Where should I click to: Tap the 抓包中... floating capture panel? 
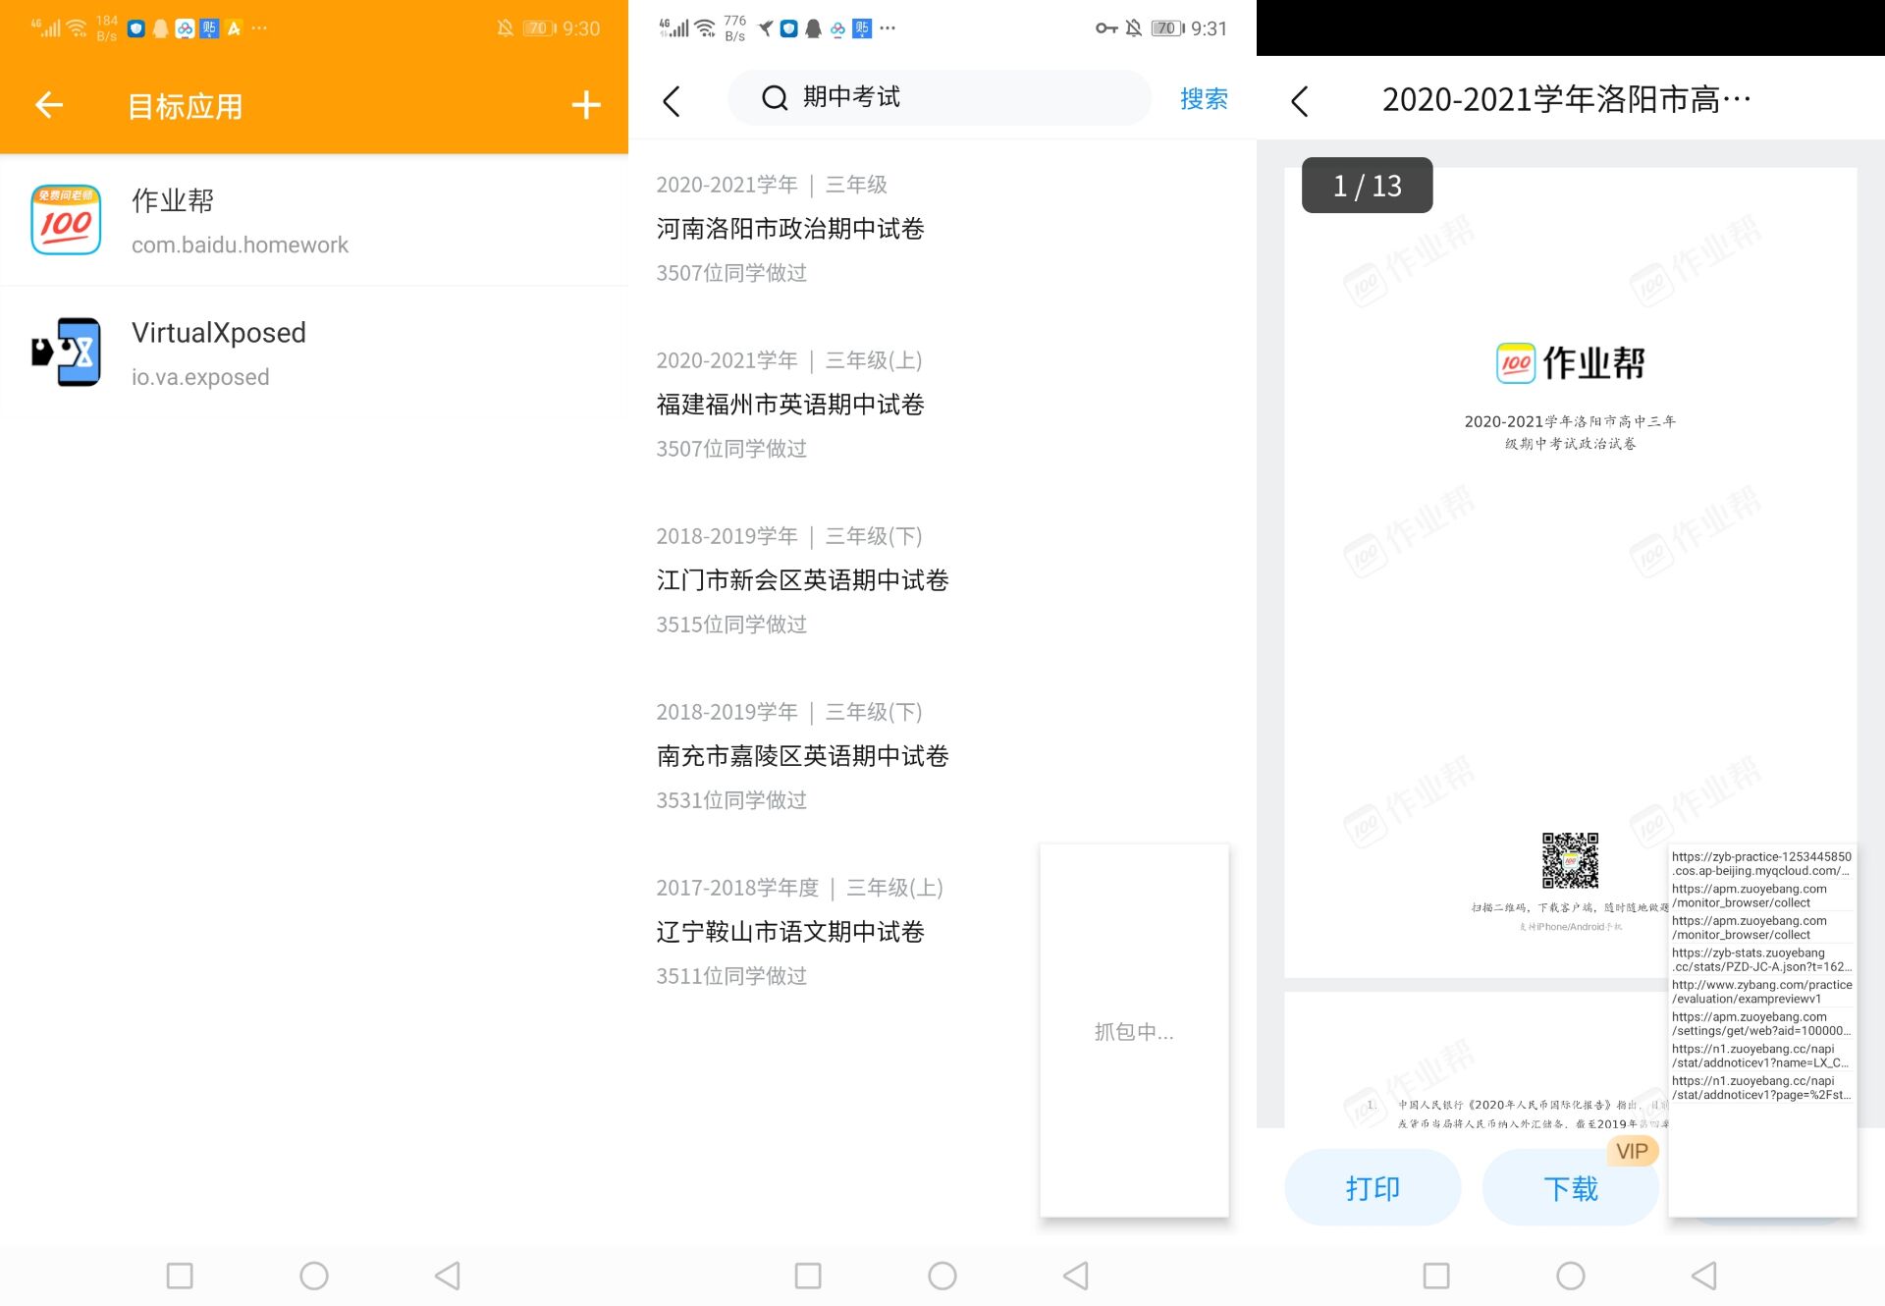(x=1134, y=1030)
